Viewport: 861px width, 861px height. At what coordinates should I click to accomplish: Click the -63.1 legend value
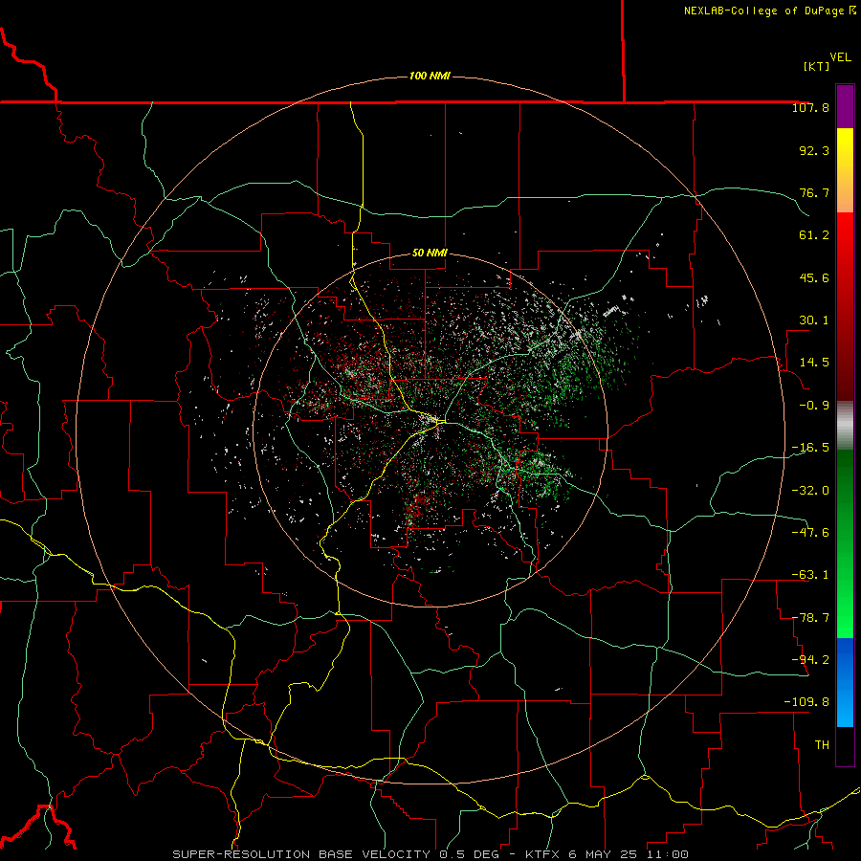pyautogui.click(x=810, y=575)
